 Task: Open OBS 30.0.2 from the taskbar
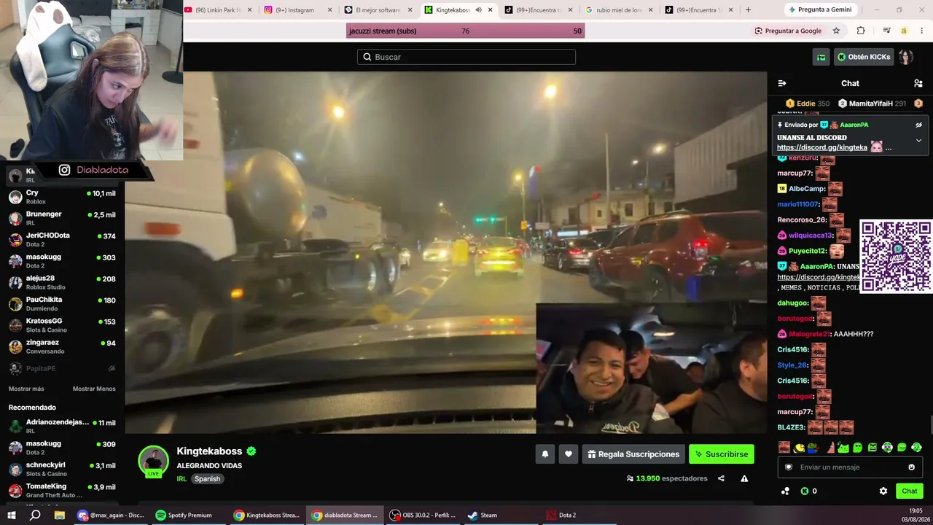(424, 515)
